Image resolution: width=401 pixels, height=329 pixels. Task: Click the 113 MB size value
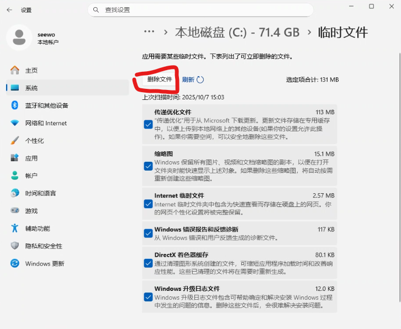325,112
